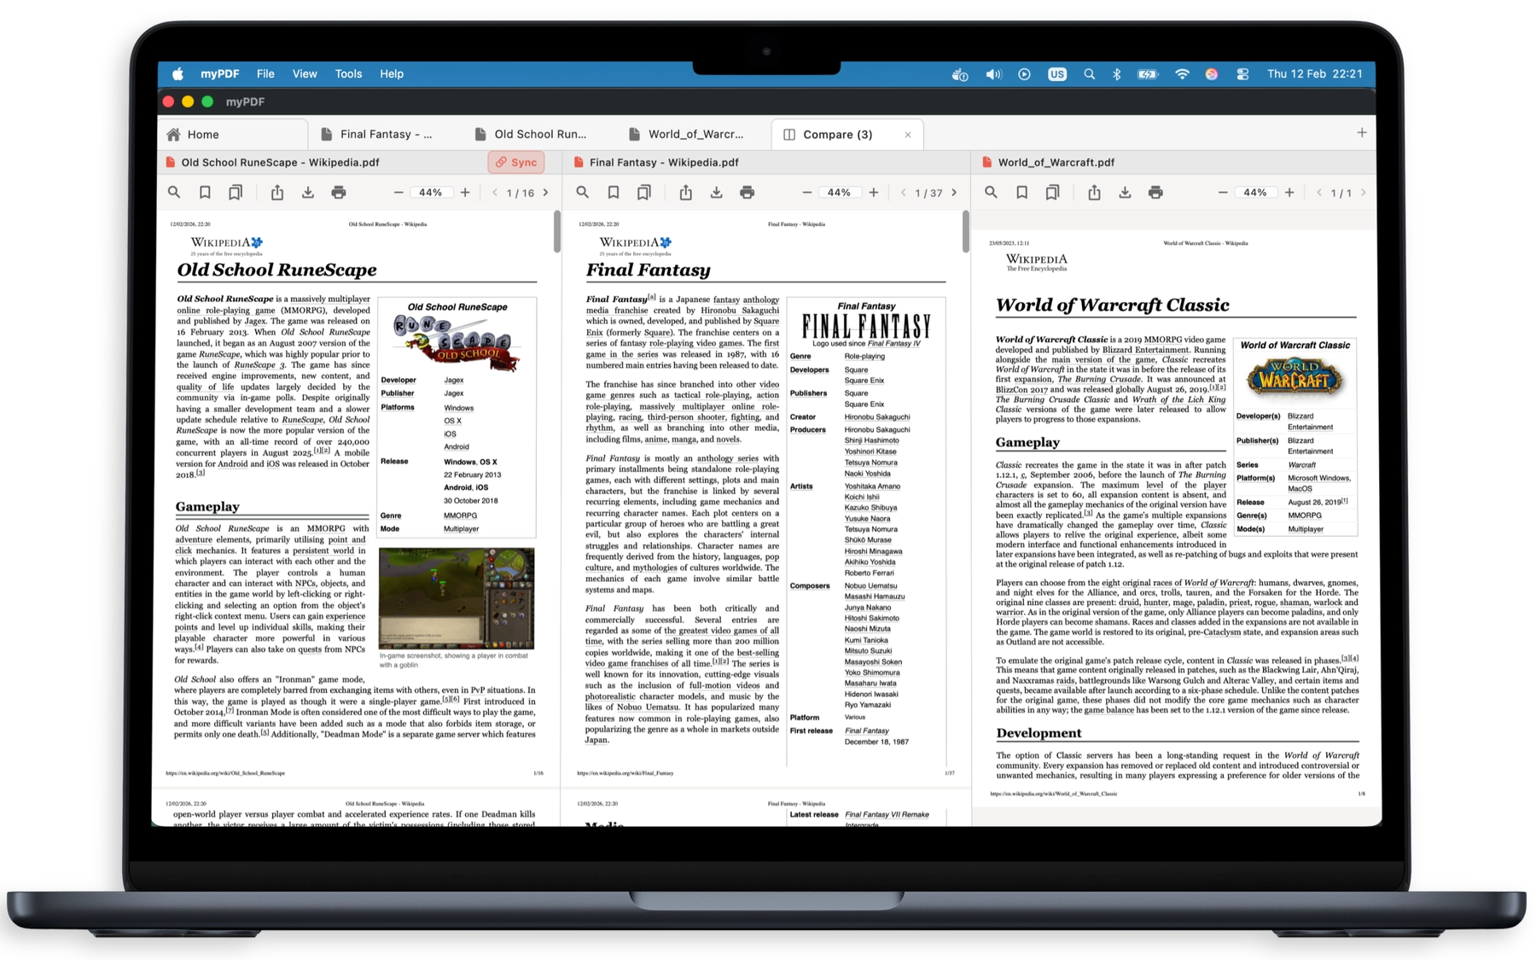Image resolution: width=1536 pixels, height=960 pixels.
Task: Add a bookmark in the Final Fantasy pane
Action: 614,192
